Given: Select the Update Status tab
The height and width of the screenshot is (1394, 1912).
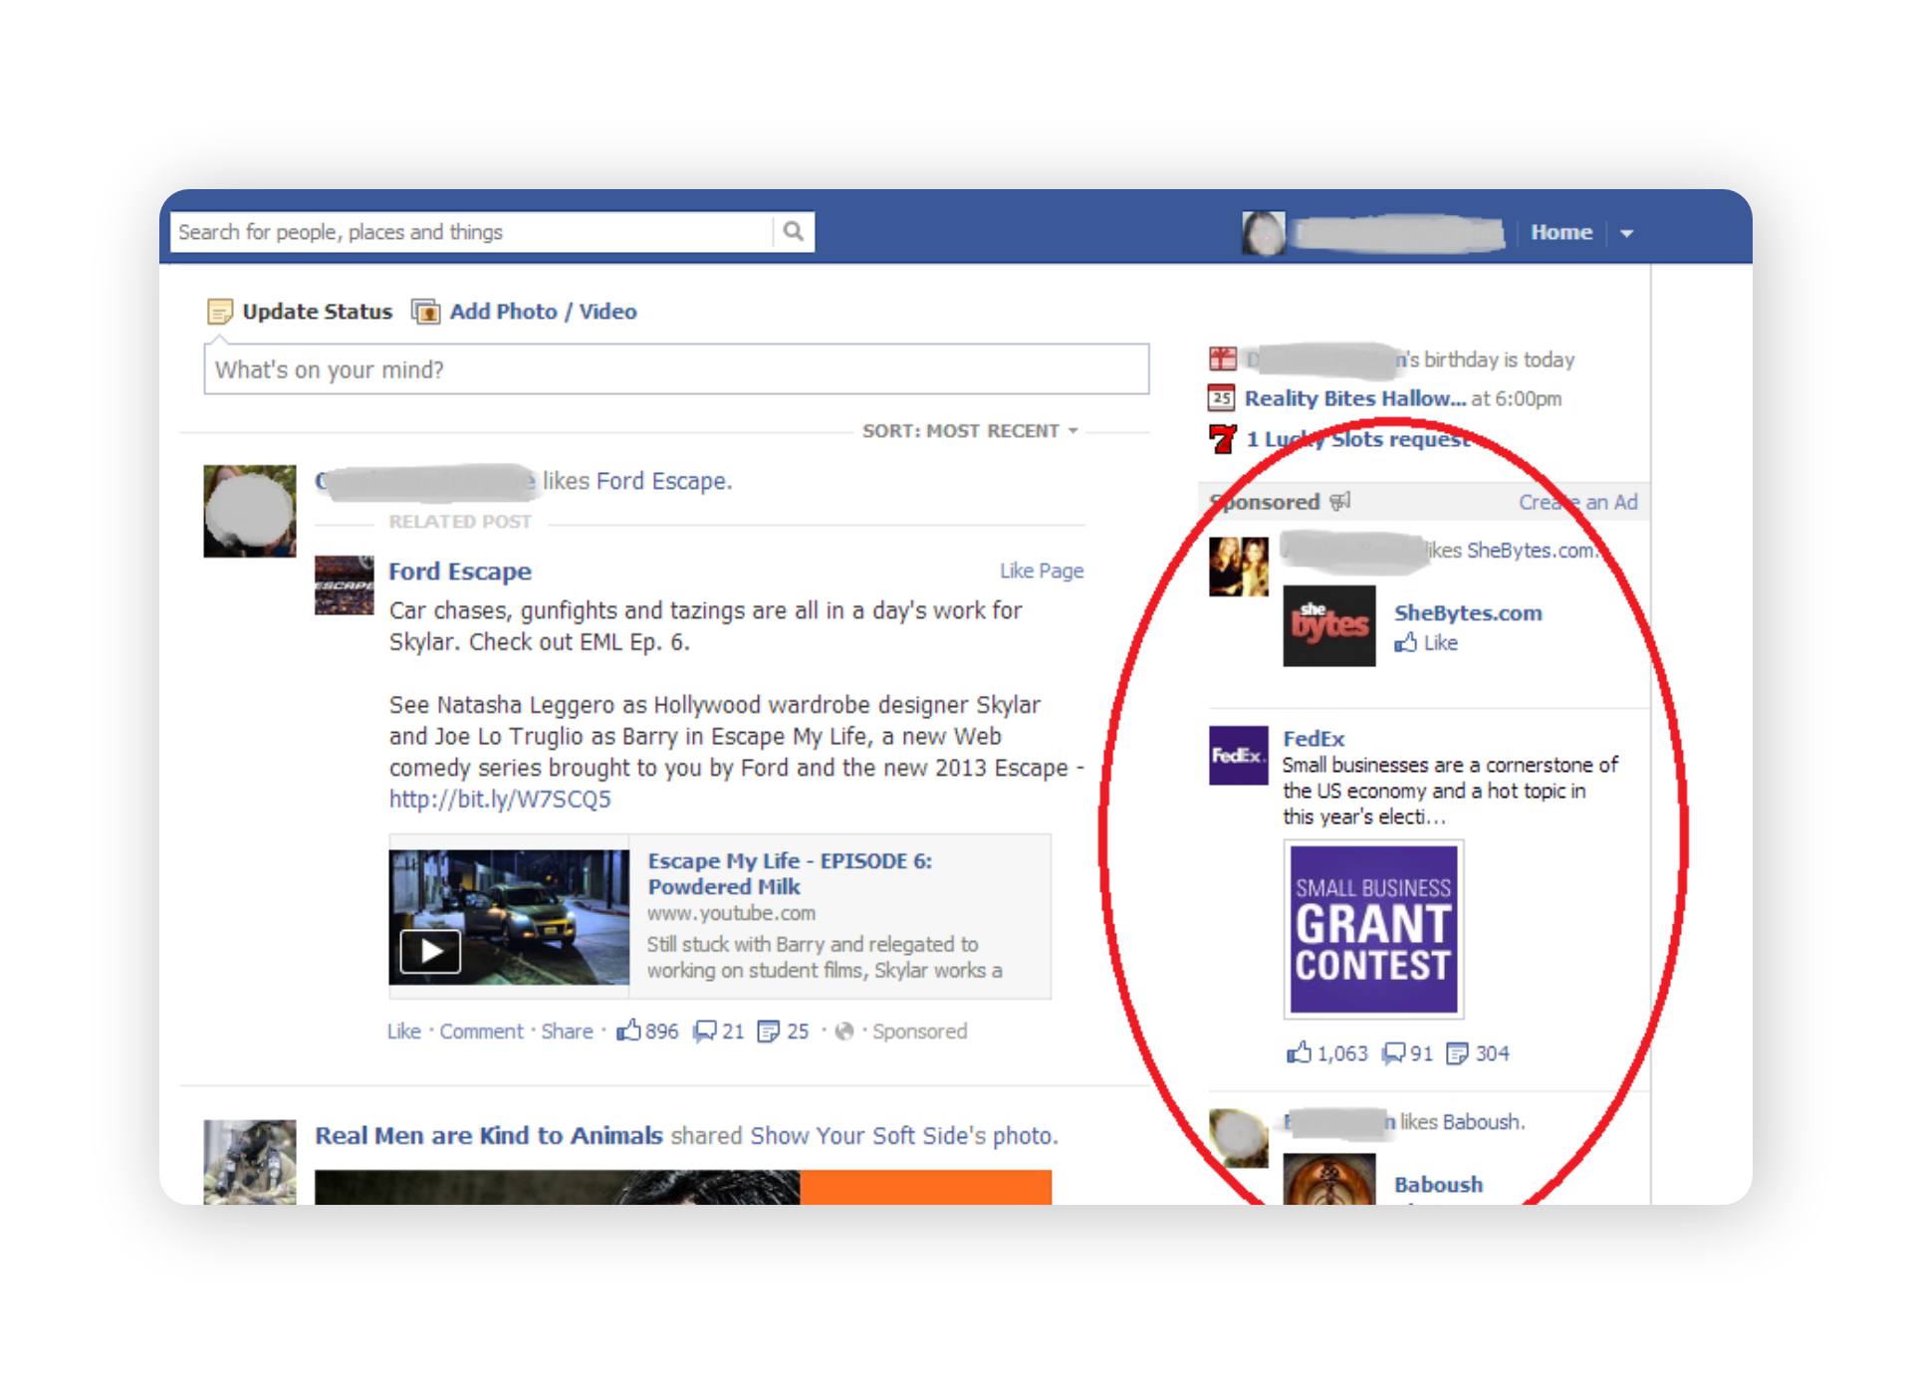Looking at the screenshot, I should click(317, 312).
